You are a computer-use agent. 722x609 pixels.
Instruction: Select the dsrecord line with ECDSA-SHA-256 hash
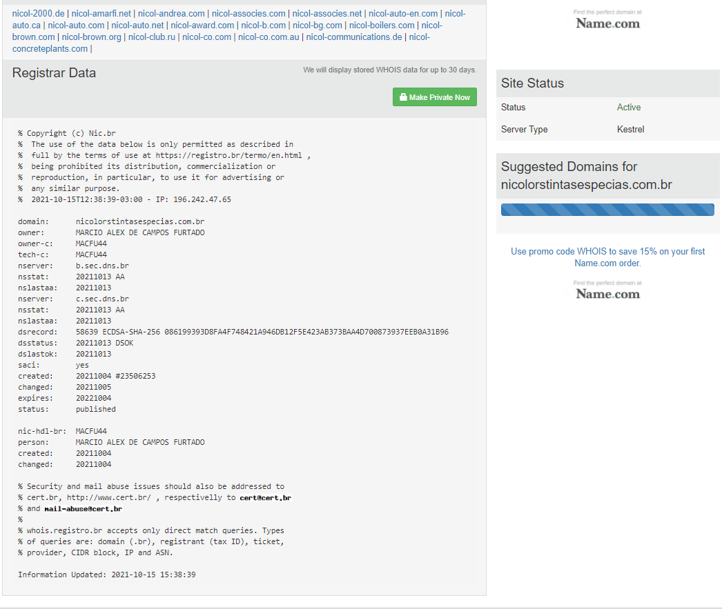tap(233, 332)
